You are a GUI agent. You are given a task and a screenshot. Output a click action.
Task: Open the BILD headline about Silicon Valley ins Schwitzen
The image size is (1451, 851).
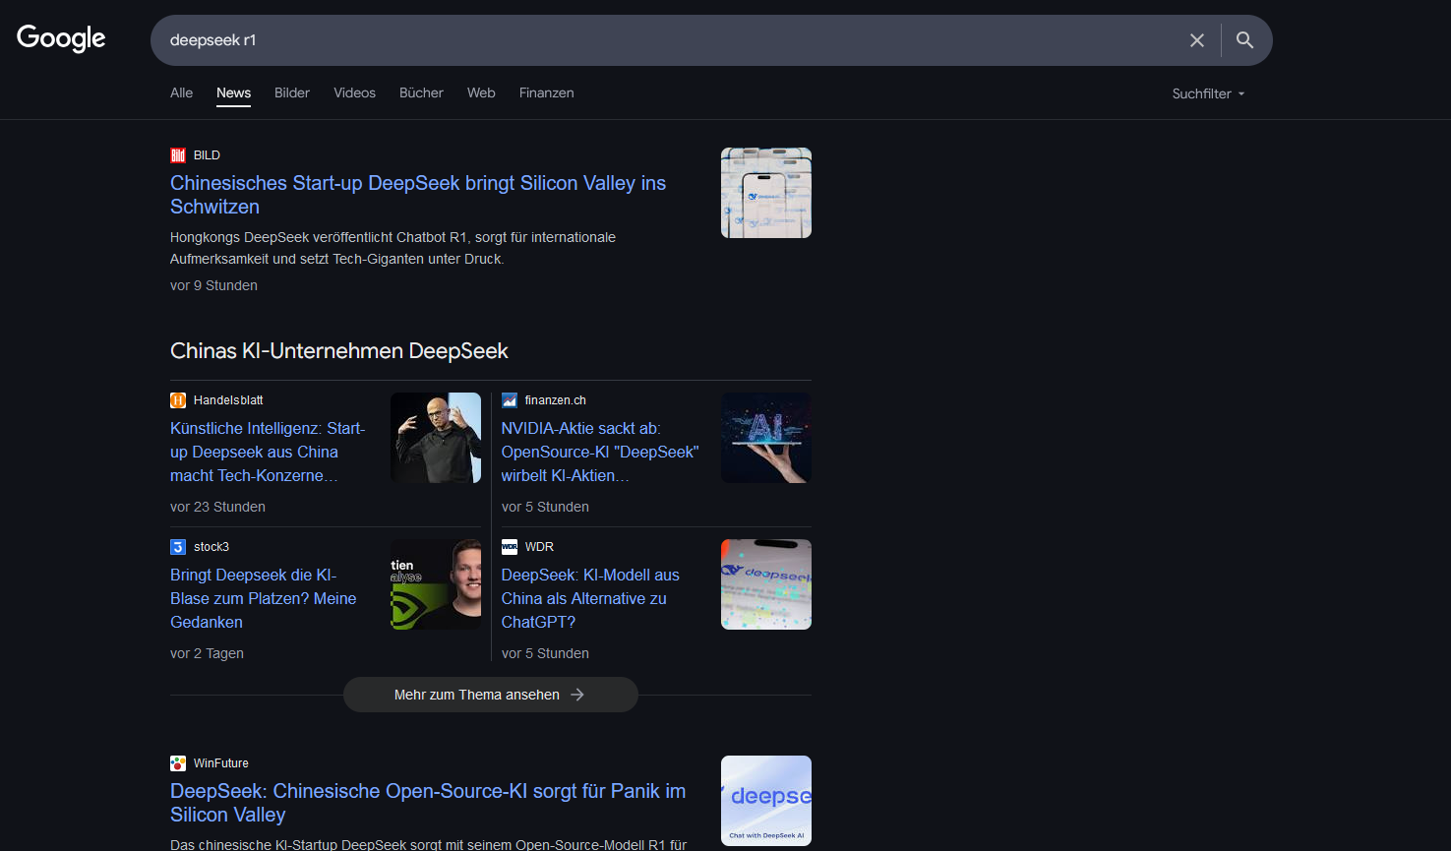pos(418,195)
